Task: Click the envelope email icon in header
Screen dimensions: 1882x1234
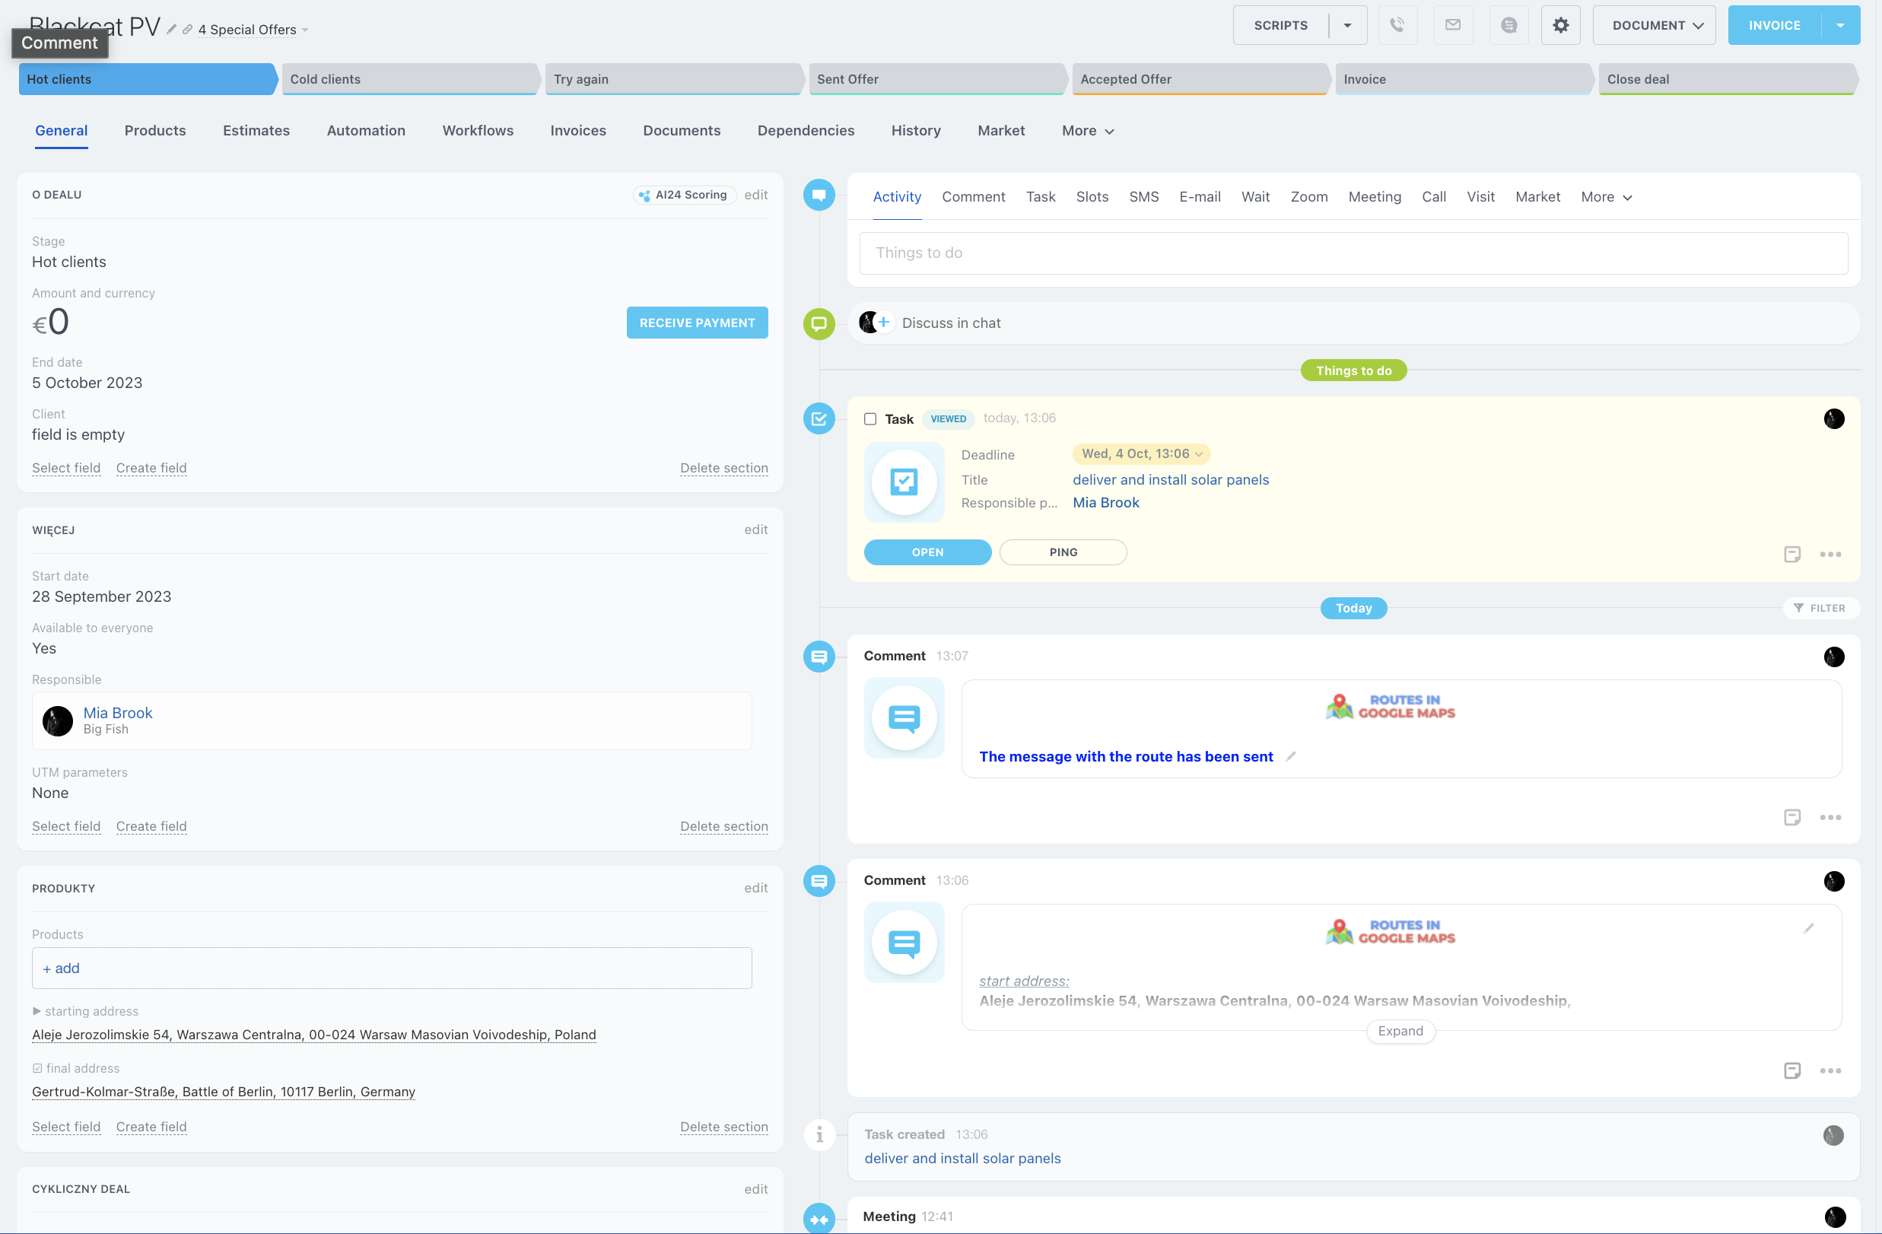Action: pyautogui.click(x=1453, y=25)
